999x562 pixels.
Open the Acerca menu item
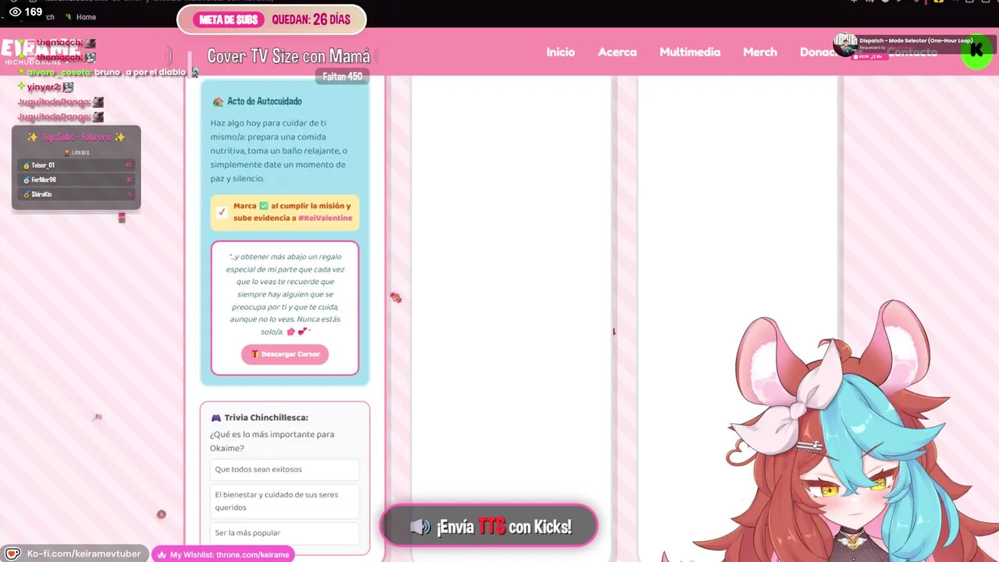click(617, 52)
